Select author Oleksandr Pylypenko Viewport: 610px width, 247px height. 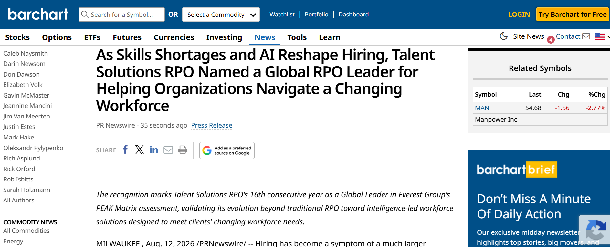pos(33,148)
